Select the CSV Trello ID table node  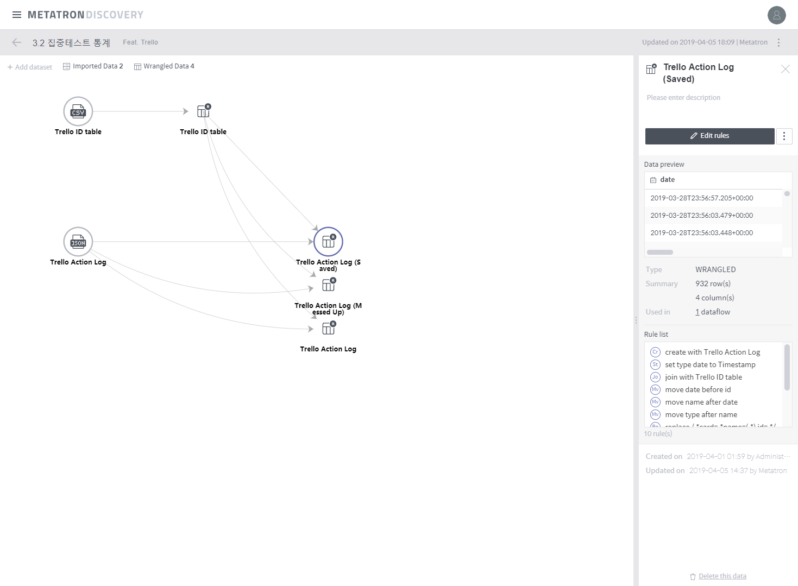(78, 111)
